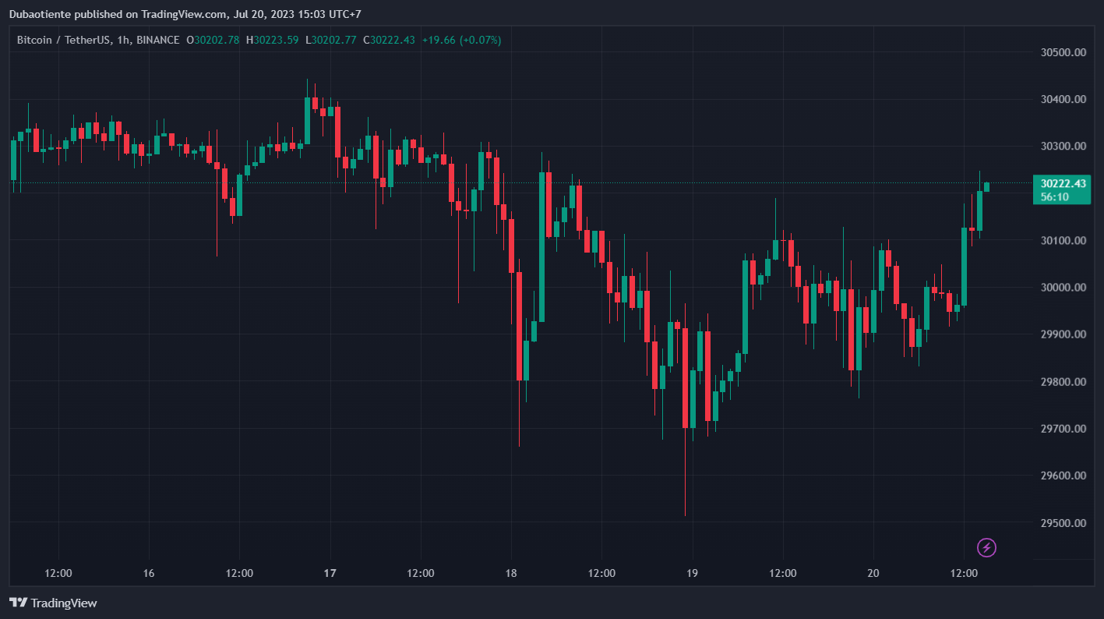Open the TradingView logo in the footer
Image resolution: width=1104 pixels, height=619 pixels.
click(x=53, y=603)
